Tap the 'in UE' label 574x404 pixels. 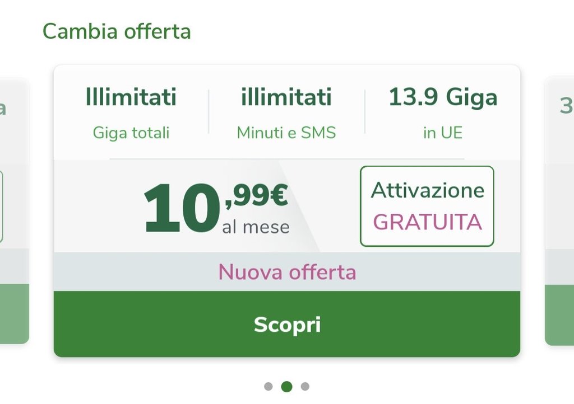click(442, 133)
